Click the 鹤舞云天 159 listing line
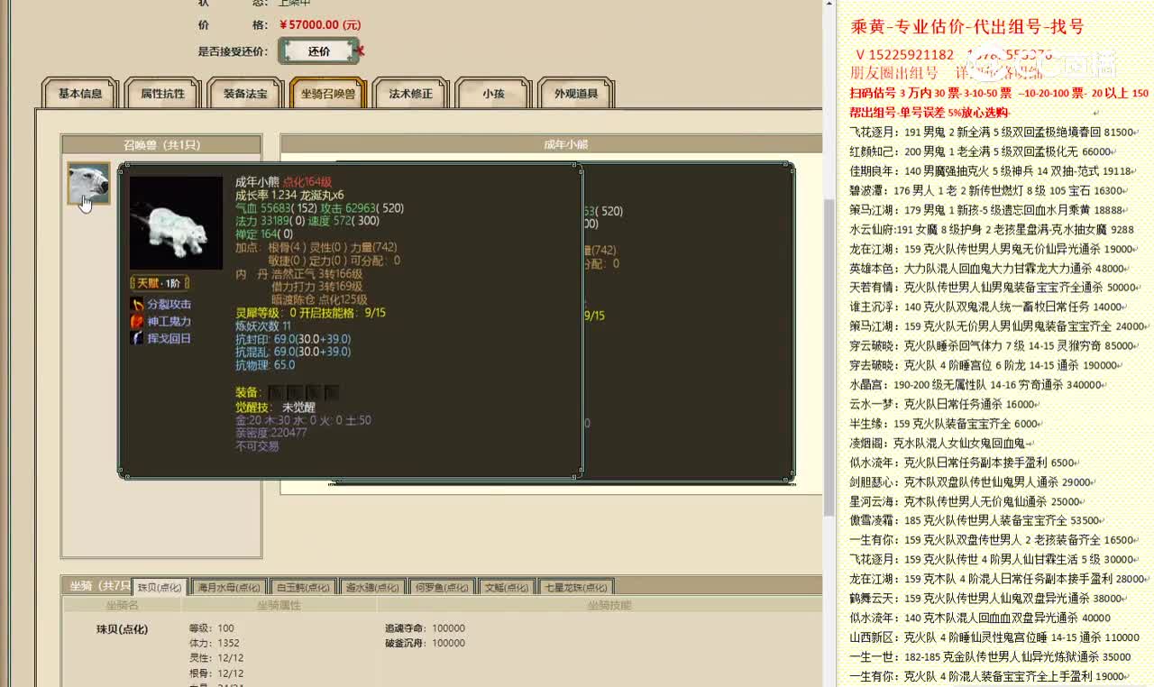Viewport: 1154px width, 687px height. point(986,598)
